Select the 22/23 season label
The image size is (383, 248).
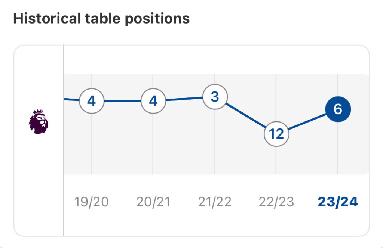coord(276,202)
